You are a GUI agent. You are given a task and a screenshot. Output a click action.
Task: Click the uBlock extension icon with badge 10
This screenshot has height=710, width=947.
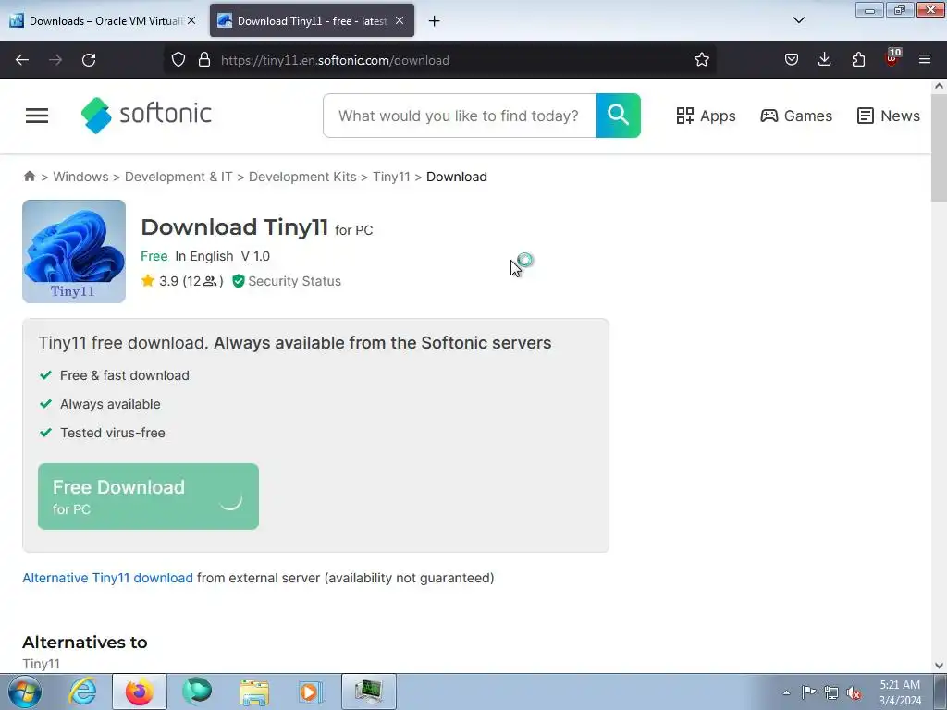(892, 58)
